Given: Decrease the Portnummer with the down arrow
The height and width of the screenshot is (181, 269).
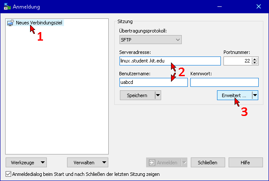Looking at the screenshot, I should [255, 63].
